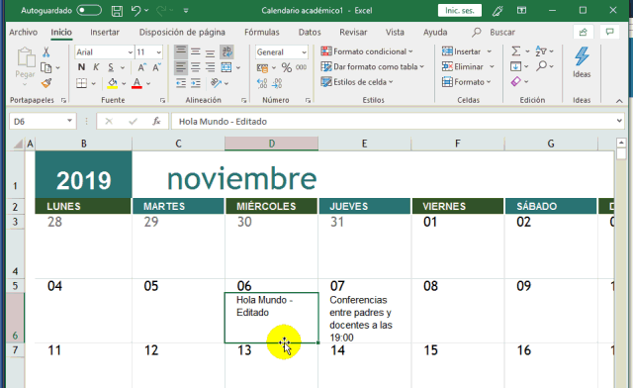Click the Buscar search field
This screenshot has height=388, width=633.
(x=502, y=32)
